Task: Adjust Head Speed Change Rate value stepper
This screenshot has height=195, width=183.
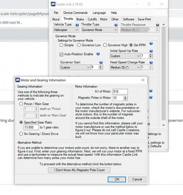Action: (151, 67)
